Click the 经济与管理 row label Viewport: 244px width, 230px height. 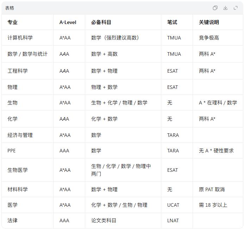pyautogui.click(x=20, y=135)
